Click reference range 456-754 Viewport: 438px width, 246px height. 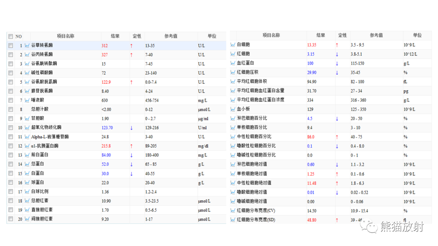[152, 100]
